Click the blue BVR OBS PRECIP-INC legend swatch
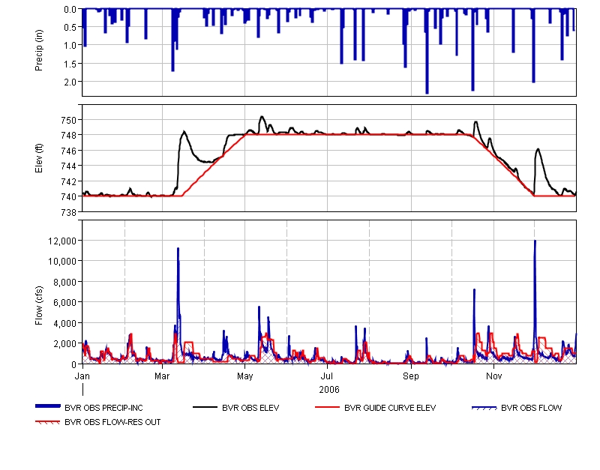600x470 pixels. point(48,406)
